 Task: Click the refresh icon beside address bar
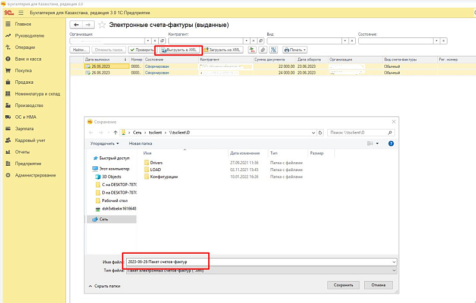point(322,132)
